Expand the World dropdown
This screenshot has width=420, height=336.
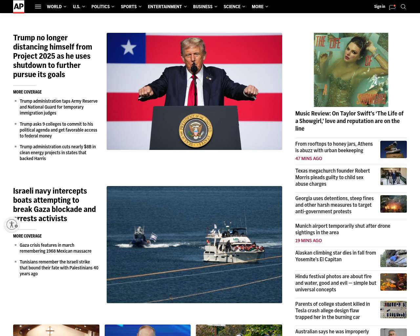(x=56, y=7)
